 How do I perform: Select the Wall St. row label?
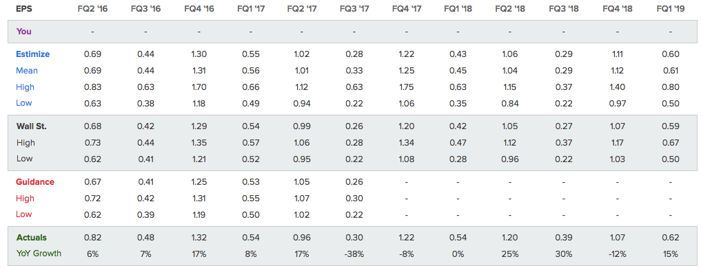tap(31, 126)
